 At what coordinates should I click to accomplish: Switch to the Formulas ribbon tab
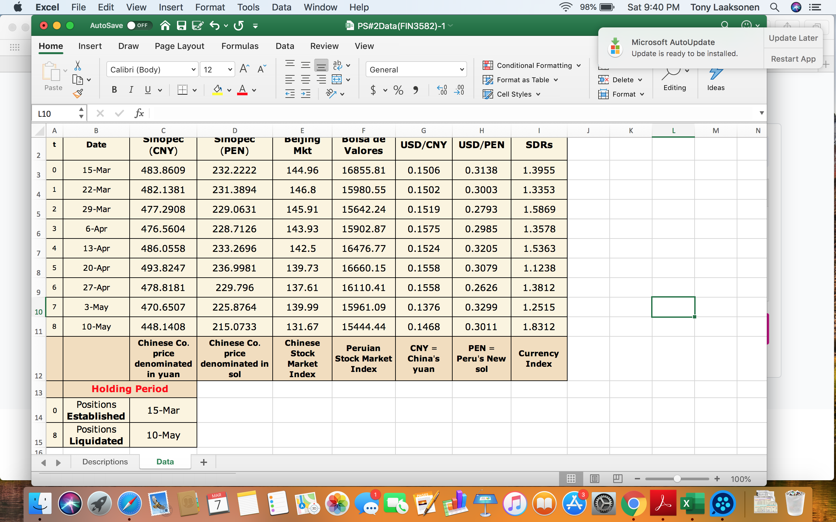coord(240,46)
